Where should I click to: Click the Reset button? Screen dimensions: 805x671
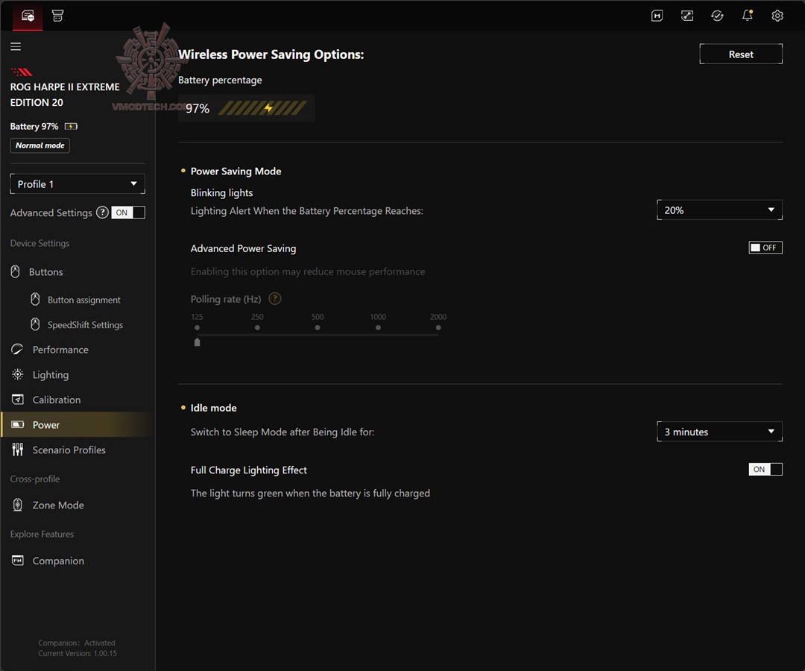(741, 54)
